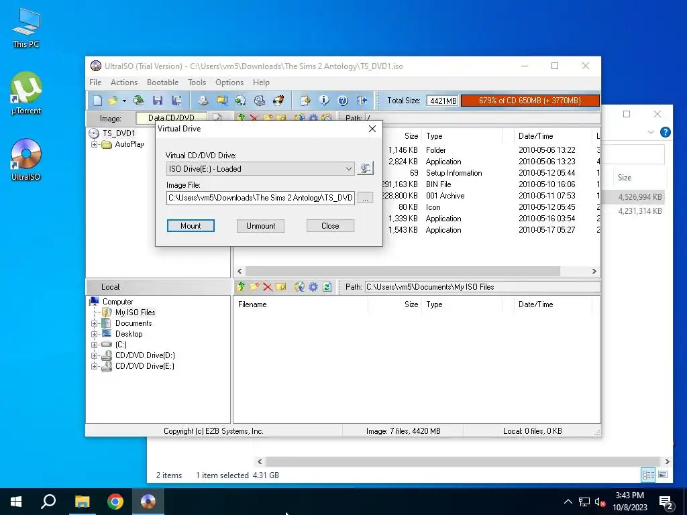Expand the AutoPlay folder tree node
This screenshot has width=687, height=515.
(x=94, y=144)
